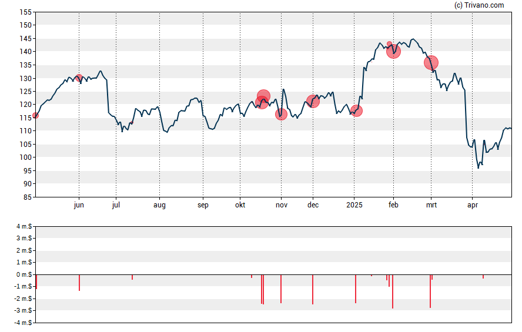Click the red marker at 2025 start
Image resolution: width=522 pixels, height=332 pixels.
pyautogui.click(x=356, y=111)
